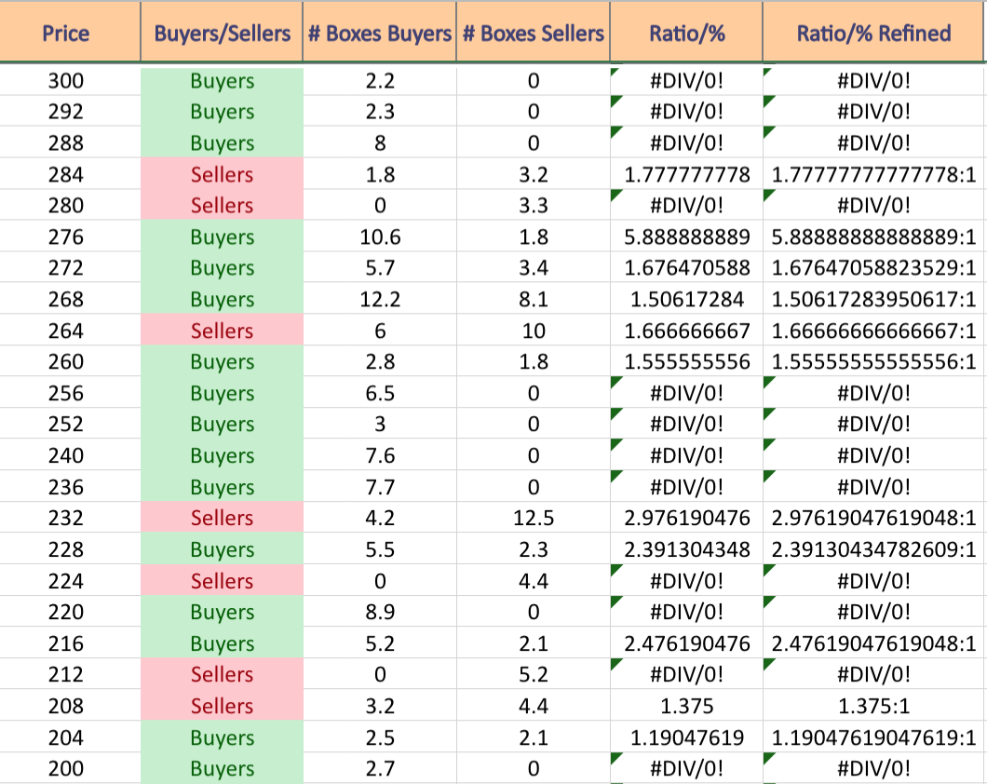Click the ratio value 1.50617284

(687, 299)
